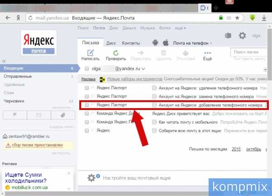Click the Apple app icon

[x=166, y=43]
